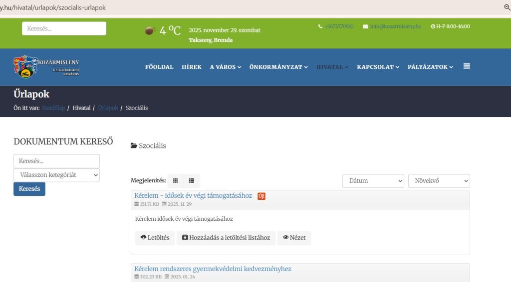
Task: Open HÍREK menu item
Action: click(x=192, y=67)
